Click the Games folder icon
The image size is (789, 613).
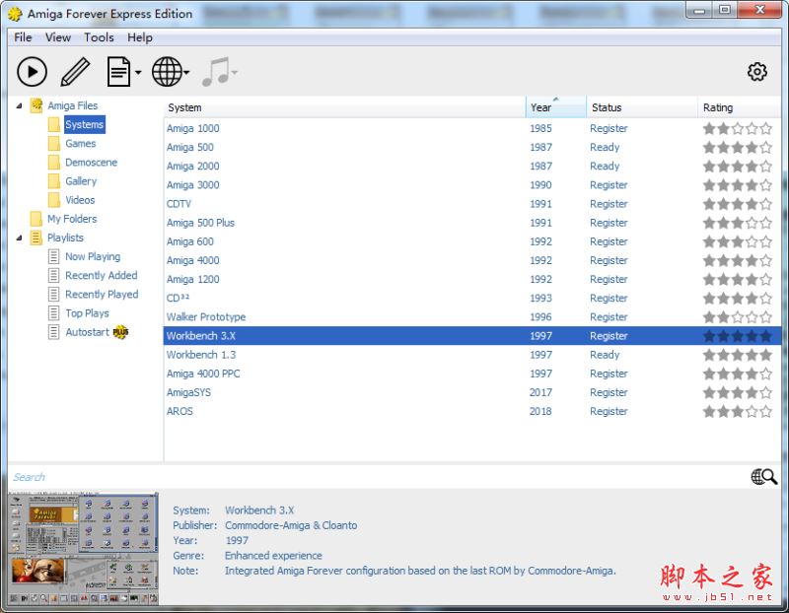tap(54, 143)
